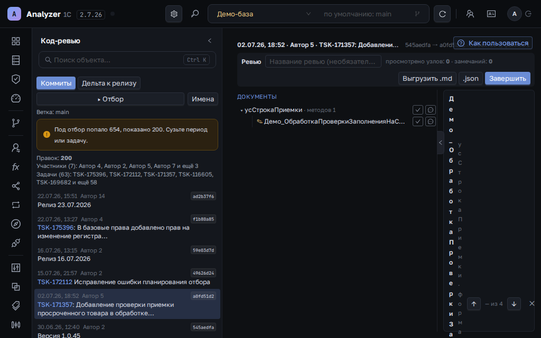This screenshot has width=541, height=338.
Task: Open the shield check icon in sidebar
Action: [x=16, y=79]
